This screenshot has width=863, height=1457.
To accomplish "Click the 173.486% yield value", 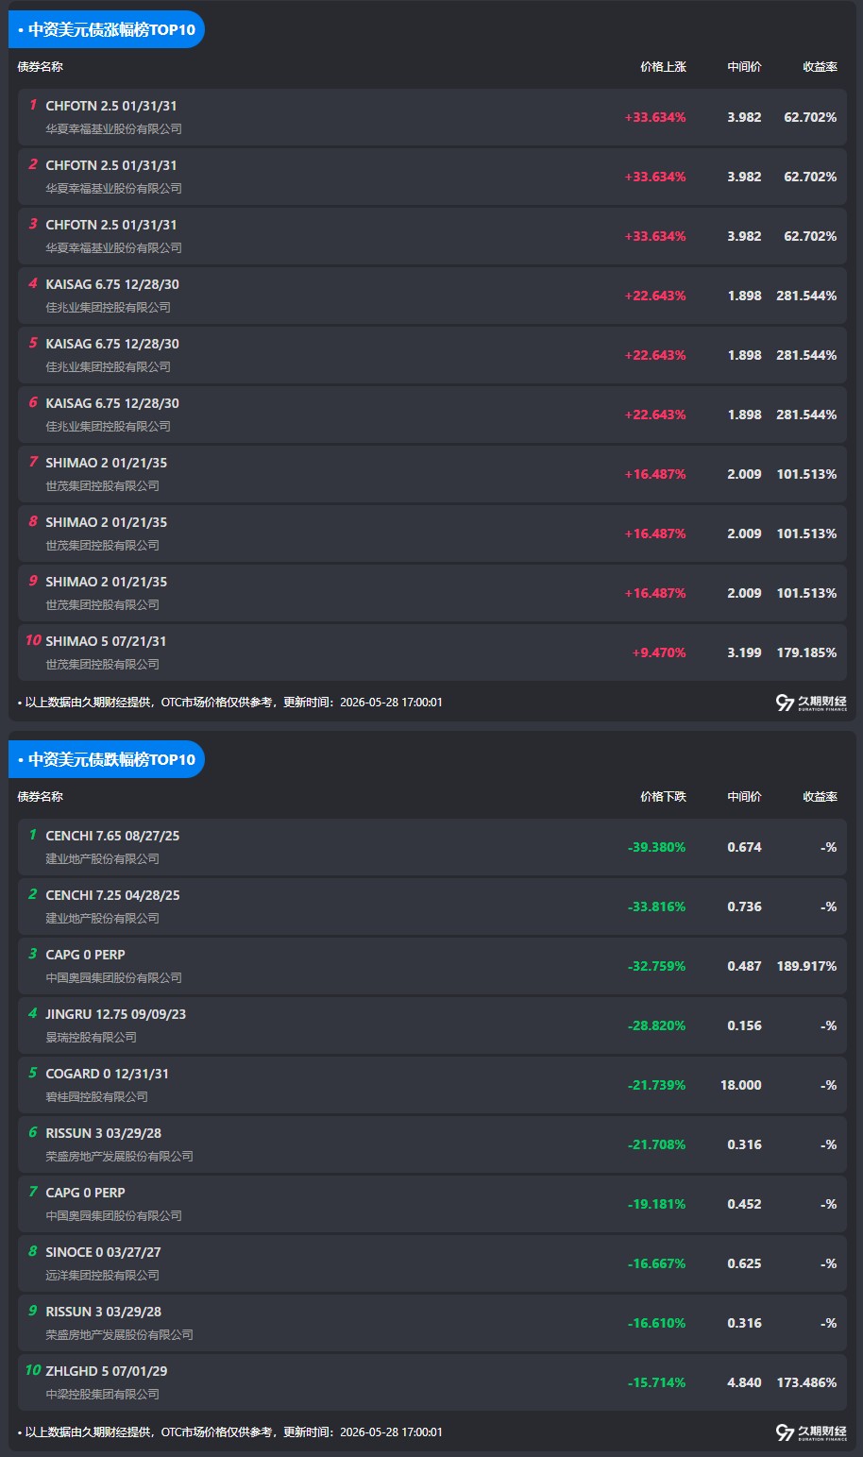I will tap(806, 1382).
